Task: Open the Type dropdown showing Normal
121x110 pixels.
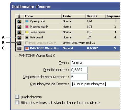Action: click(95, 63)
